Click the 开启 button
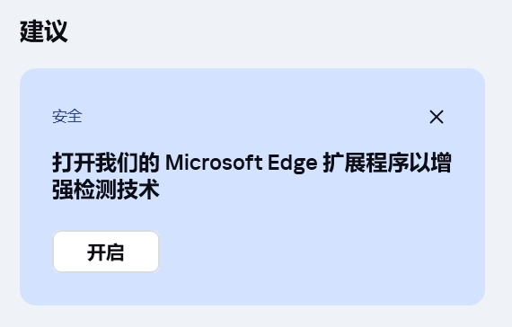This screenshot has height=327, width=512. (x=106, y=252)
